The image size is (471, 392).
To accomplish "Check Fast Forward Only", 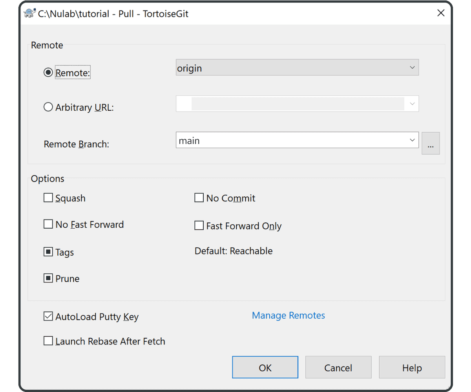I will (199, 225).
